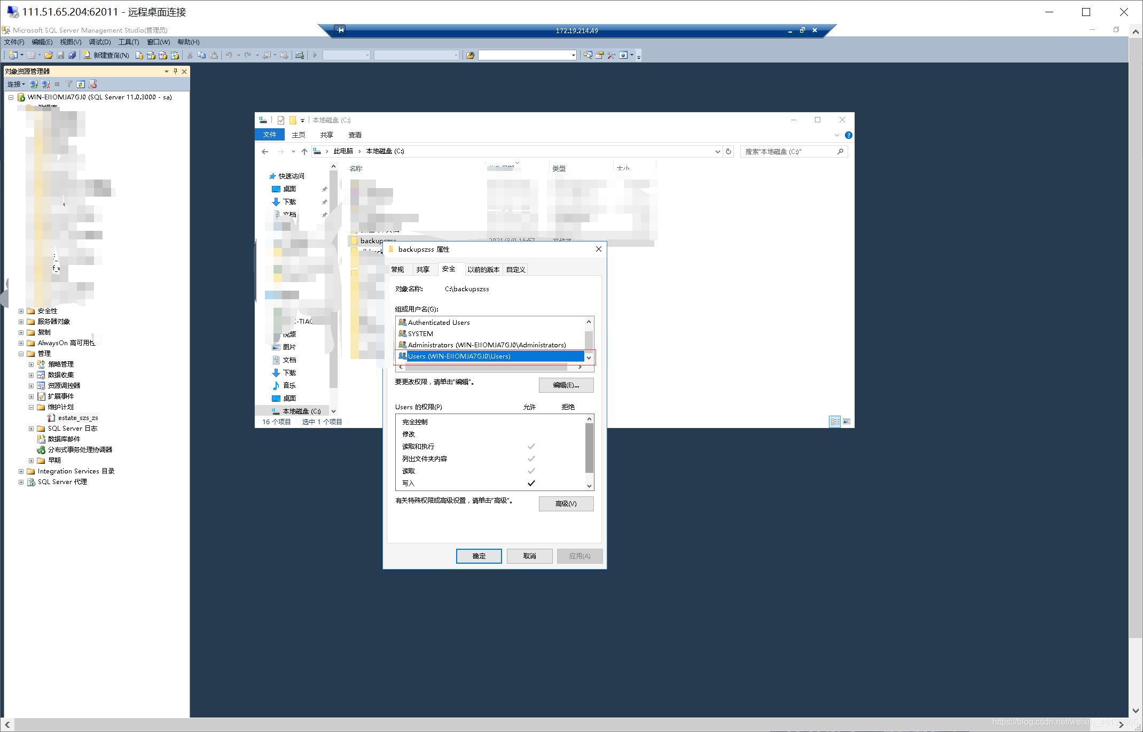
Task: Switch to the 共享 properties tab
Action: pos(422,269)
